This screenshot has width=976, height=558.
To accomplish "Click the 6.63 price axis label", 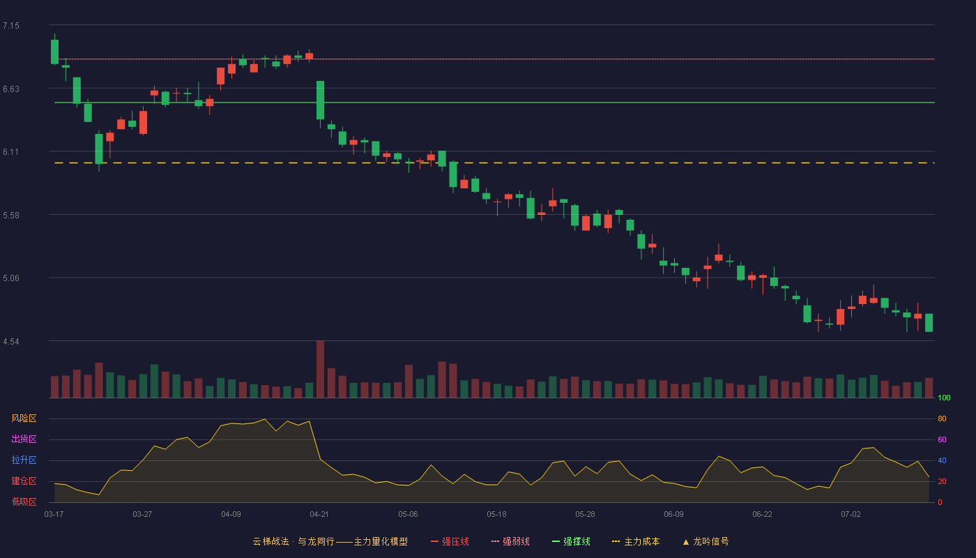I will [11, 89].
